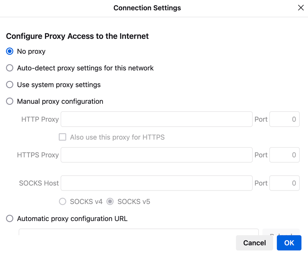Screen dimensions: 308x254
Task: Focus the automatic proxy configuration URL field
Action: (139, 232)
